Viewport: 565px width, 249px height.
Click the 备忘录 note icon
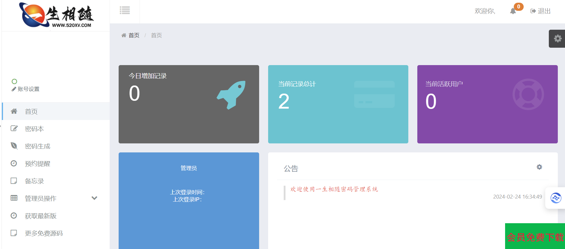14,181
